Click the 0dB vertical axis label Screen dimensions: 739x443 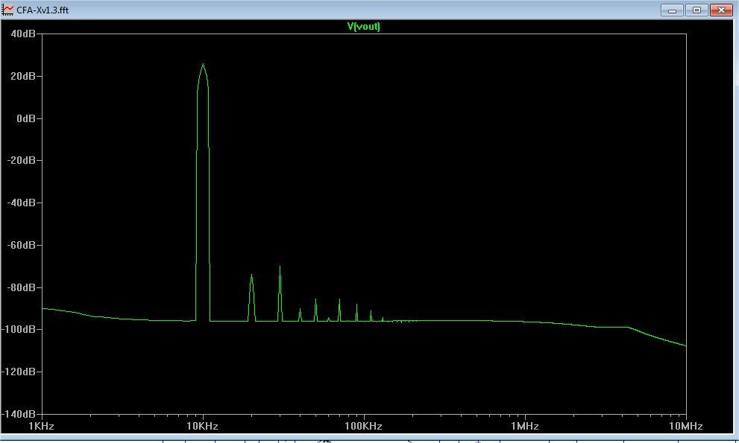[x=26, y=118]
